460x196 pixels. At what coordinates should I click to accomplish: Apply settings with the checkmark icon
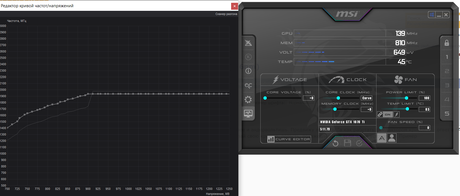point(359,143)
